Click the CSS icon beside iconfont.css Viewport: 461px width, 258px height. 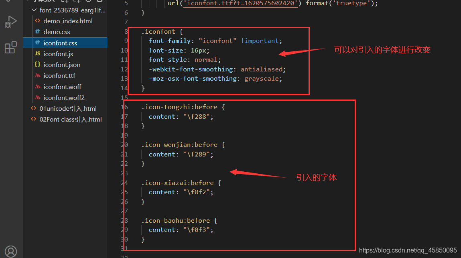click(37, 43)
